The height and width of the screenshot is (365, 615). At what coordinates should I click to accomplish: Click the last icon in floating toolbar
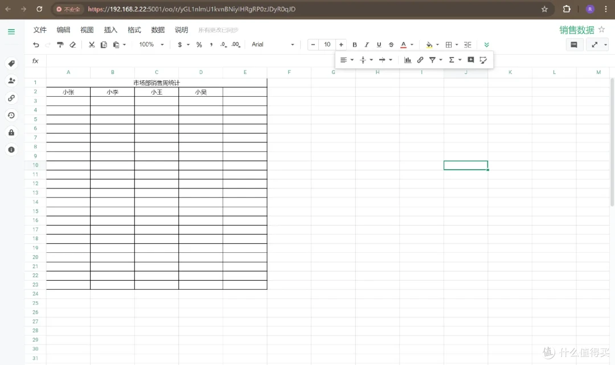click(x=483, y=60)
